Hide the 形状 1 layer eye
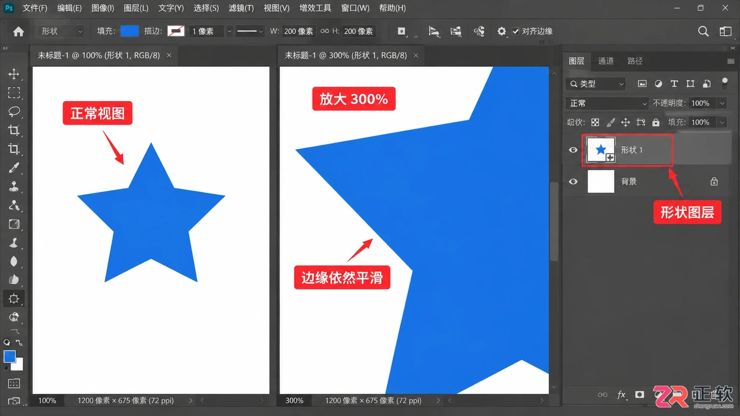740x416 pixels. (573, 150)
